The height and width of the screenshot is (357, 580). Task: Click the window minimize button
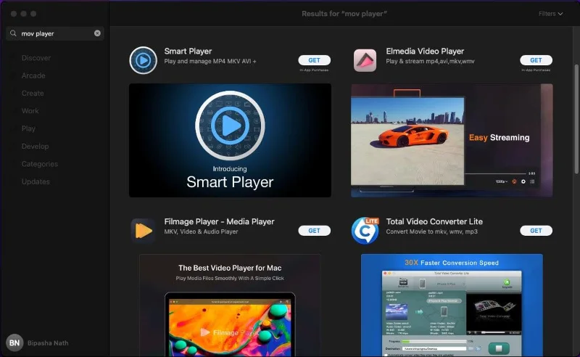[23, 14]
